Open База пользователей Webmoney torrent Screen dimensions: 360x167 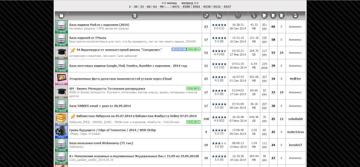101,143
